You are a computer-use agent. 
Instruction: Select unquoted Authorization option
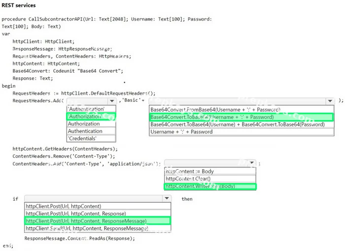pyautogui.click(x=91, y=124)
